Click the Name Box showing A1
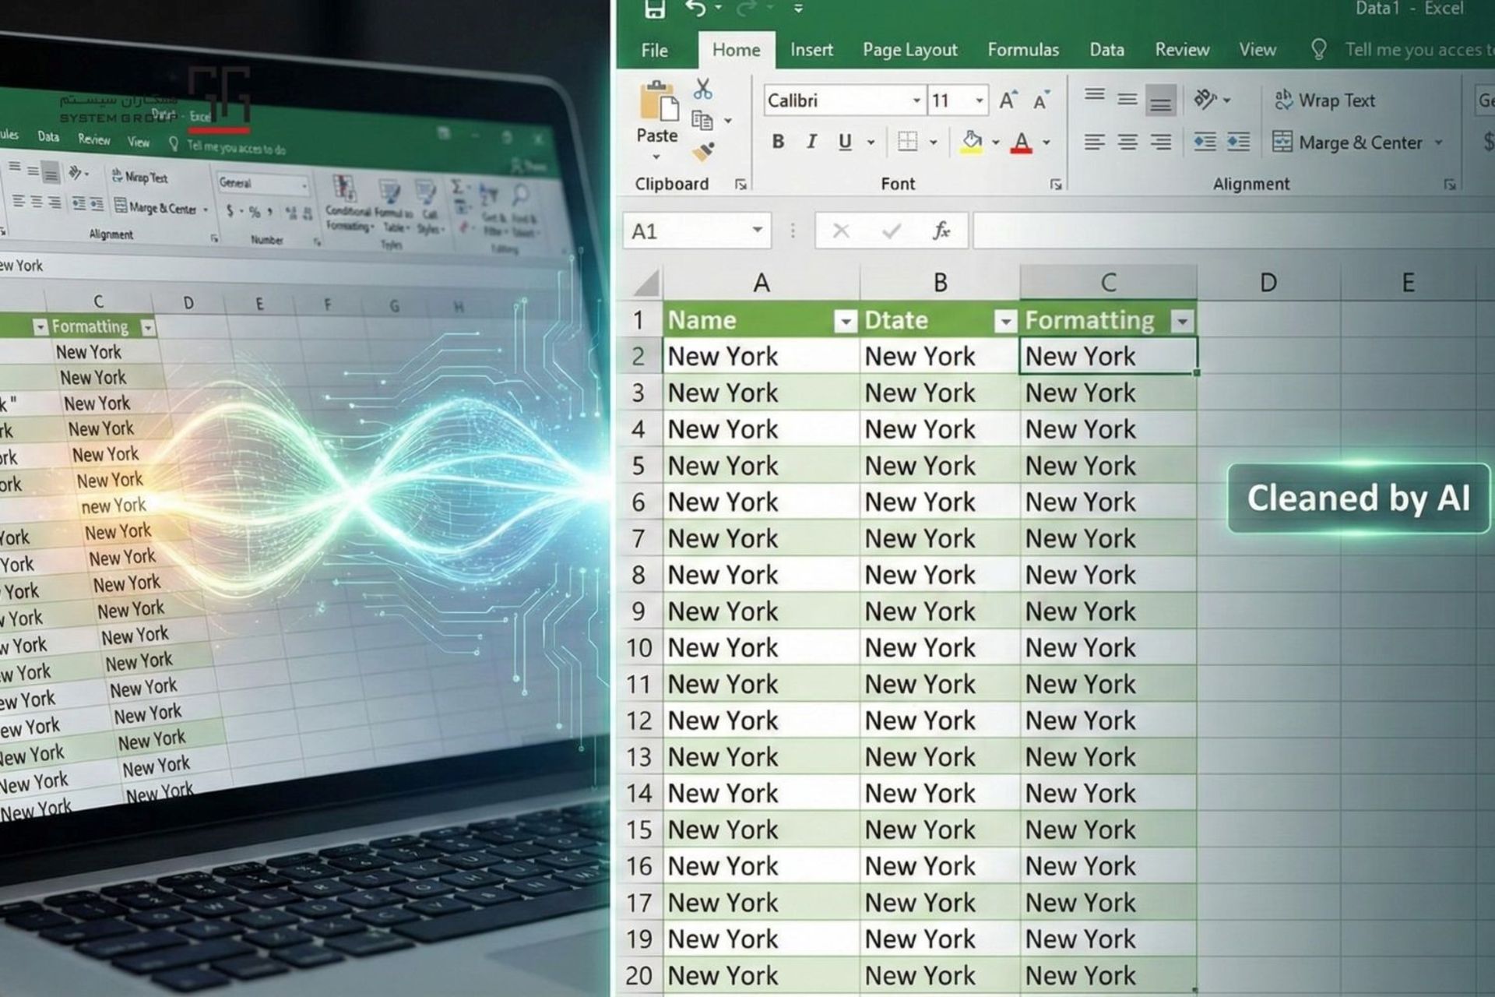1495x997 pixels. (x=685, y=231)
